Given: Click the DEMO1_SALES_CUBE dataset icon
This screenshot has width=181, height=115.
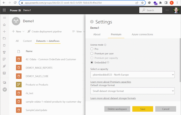Looking at the screenshot, I should [19, 76].
